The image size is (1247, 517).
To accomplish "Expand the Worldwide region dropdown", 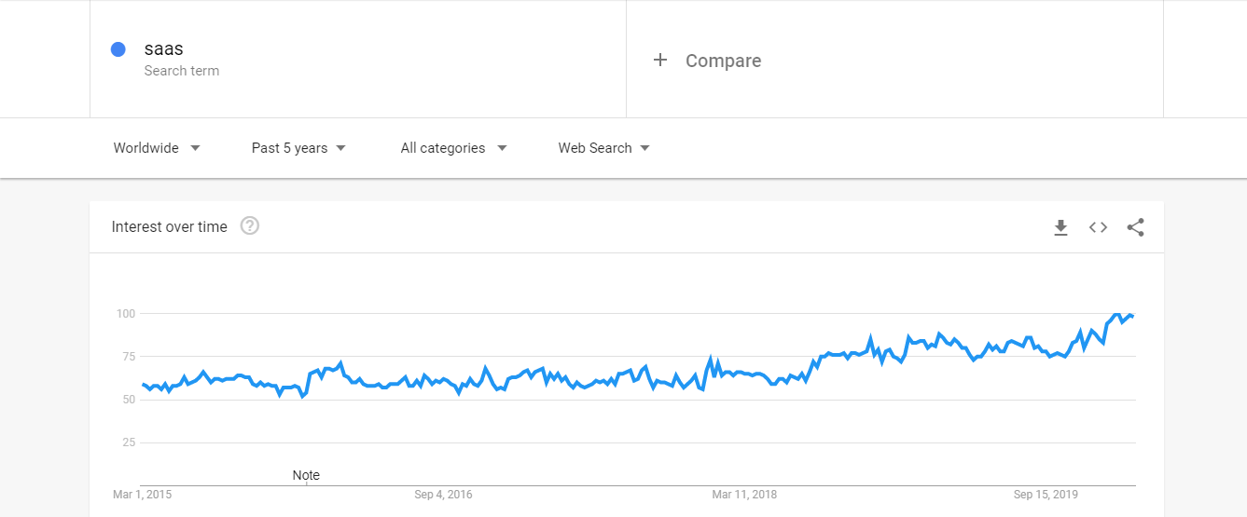I will click(157, 148).
